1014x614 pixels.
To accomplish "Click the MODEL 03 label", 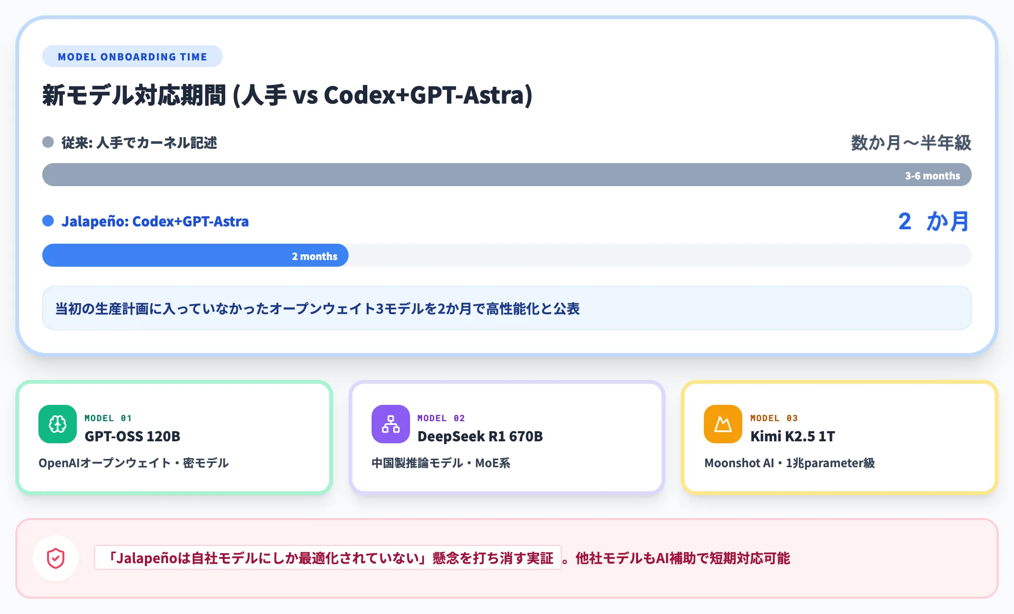I will [774, 418].
